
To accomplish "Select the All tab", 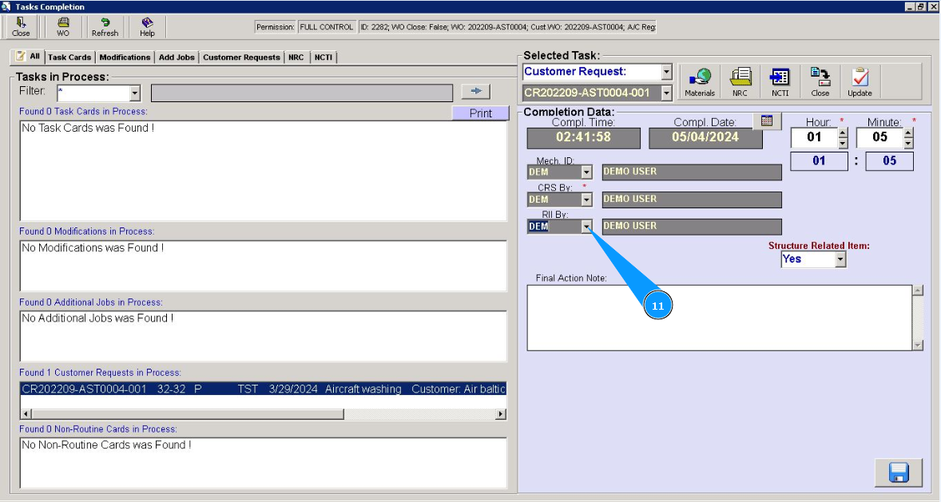I will [28, 57].
